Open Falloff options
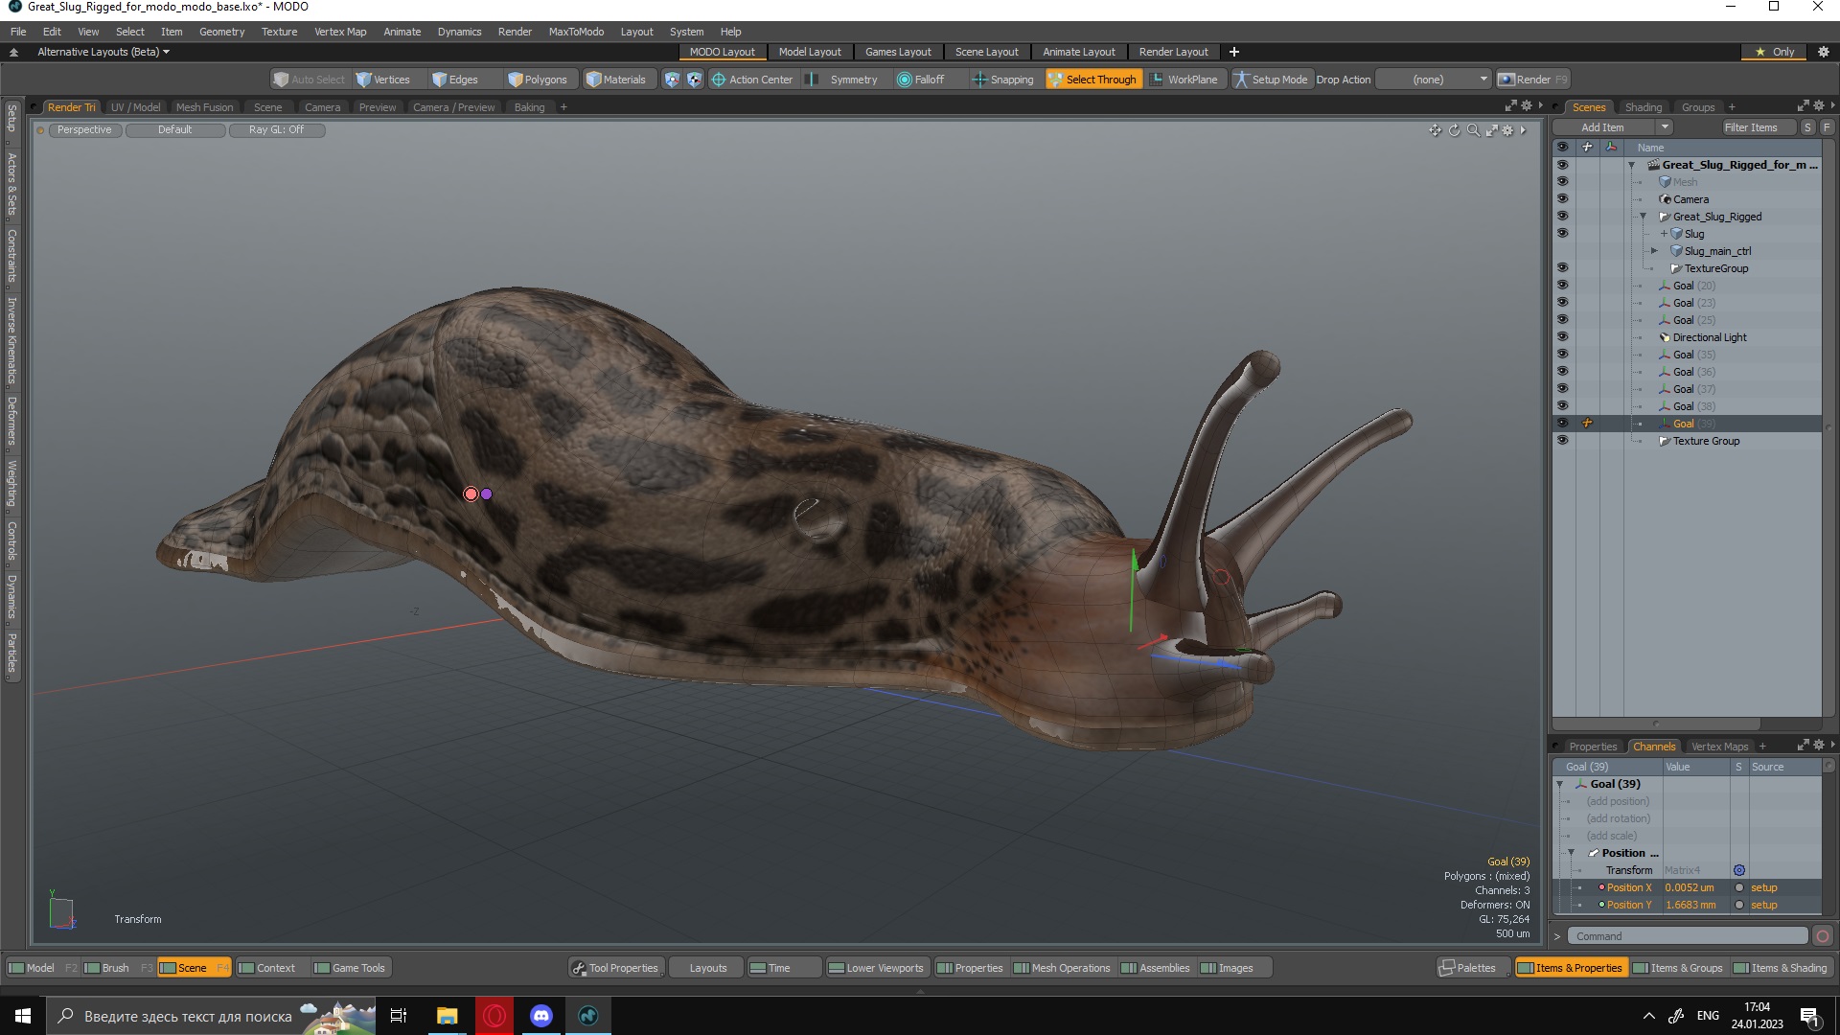 coord(921,80)
